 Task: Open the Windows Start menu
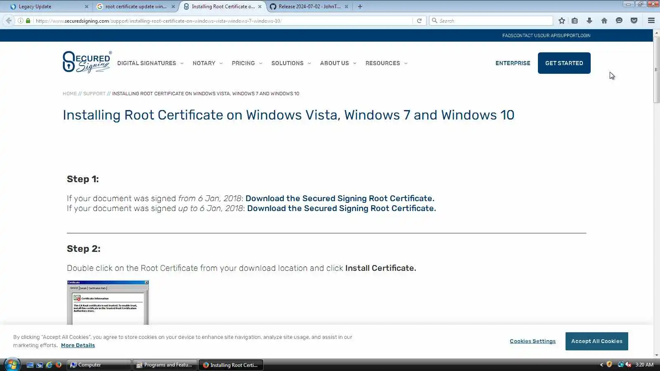pos(12,364)
